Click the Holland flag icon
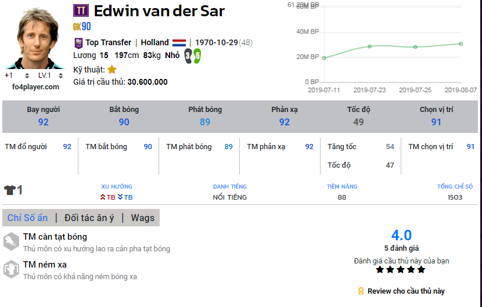This screenshot has height=307, width=482. [179, 42]
